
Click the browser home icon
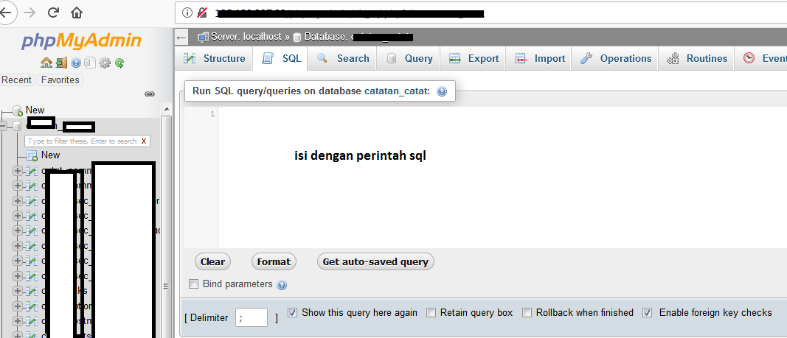click(77, 13)
